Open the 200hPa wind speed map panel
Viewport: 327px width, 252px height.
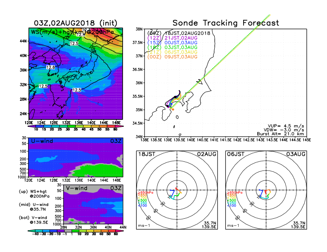(76, 74)
